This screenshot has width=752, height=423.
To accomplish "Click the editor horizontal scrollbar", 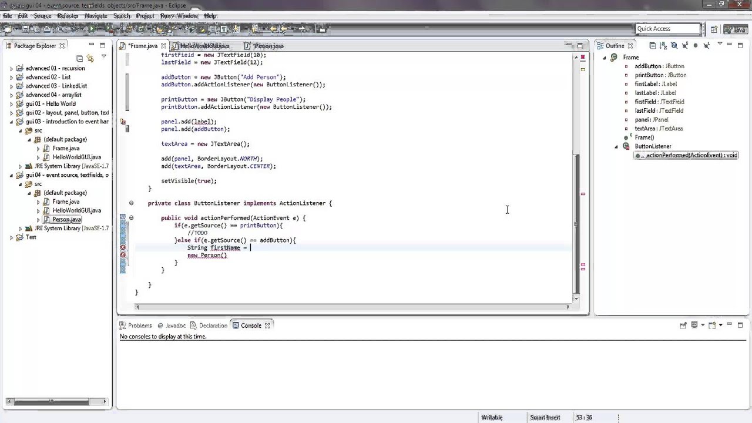I will (x=352, y=307).
